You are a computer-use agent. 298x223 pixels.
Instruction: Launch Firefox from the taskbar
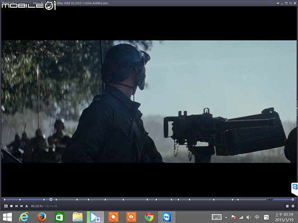pos(42,217)
